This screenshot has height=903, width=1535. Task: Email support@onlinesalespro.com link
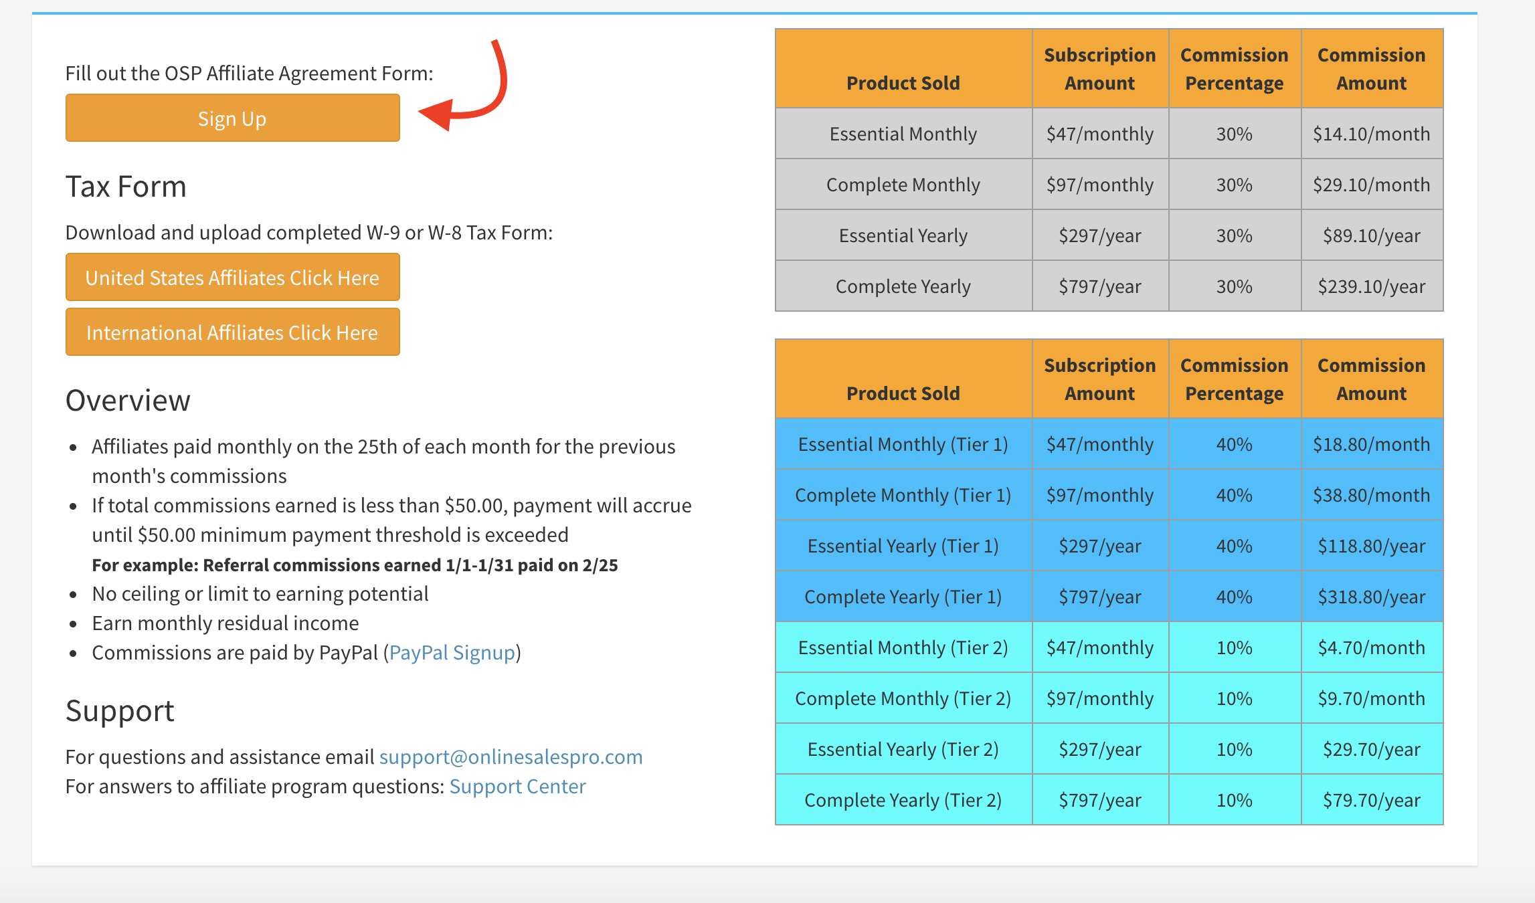pyautogui.click(x=511, y=757)
